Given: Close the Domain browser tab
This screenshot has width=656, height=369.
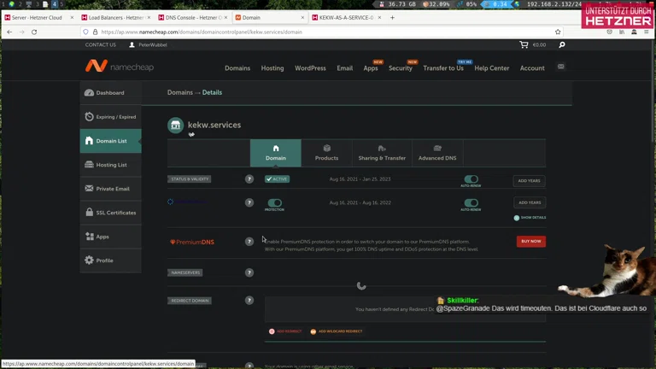Looking at the screenshot, I should tap(302, 18).
